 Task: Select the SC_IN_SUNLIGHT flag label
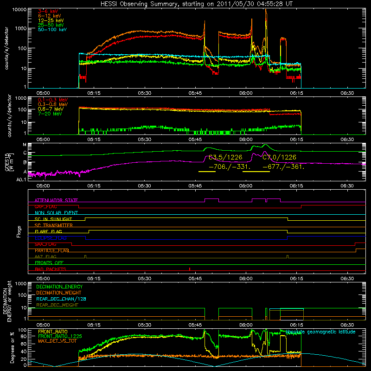53,219
